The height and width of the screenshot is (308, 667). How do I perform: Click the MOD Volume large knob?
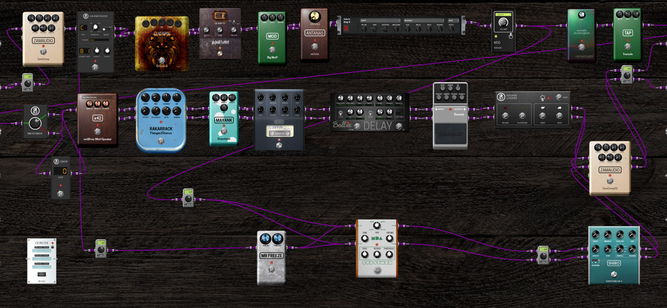503,22
